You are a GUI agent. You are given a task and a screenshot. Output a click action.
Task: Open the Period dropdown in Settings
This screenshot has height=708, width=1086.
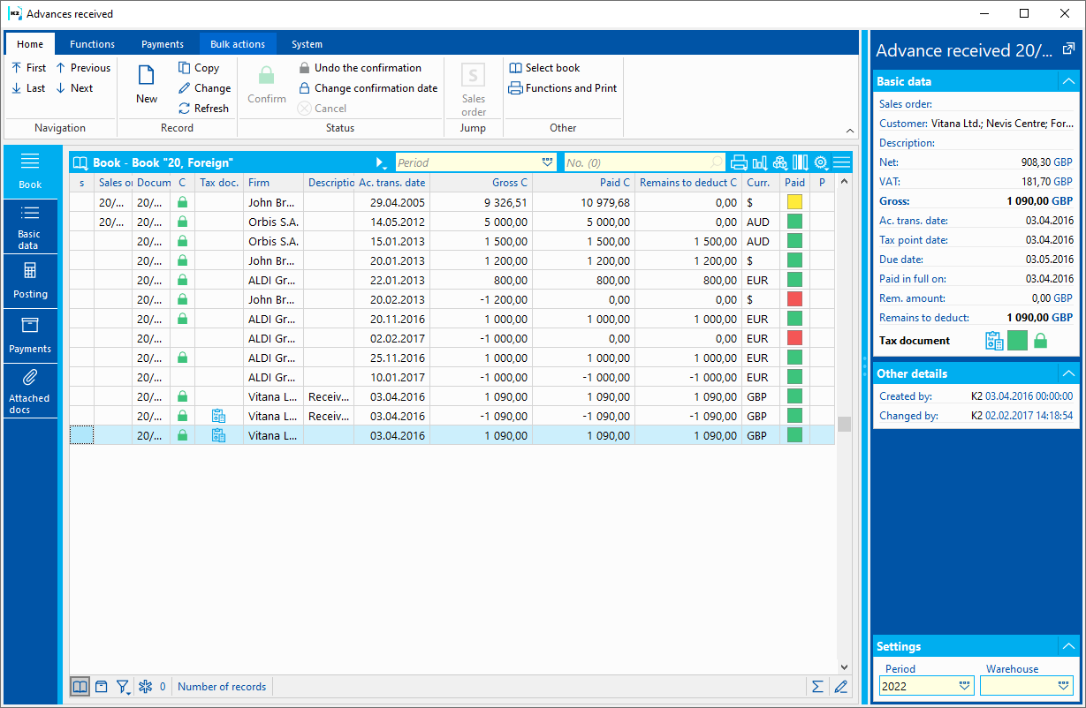point(964,686)
